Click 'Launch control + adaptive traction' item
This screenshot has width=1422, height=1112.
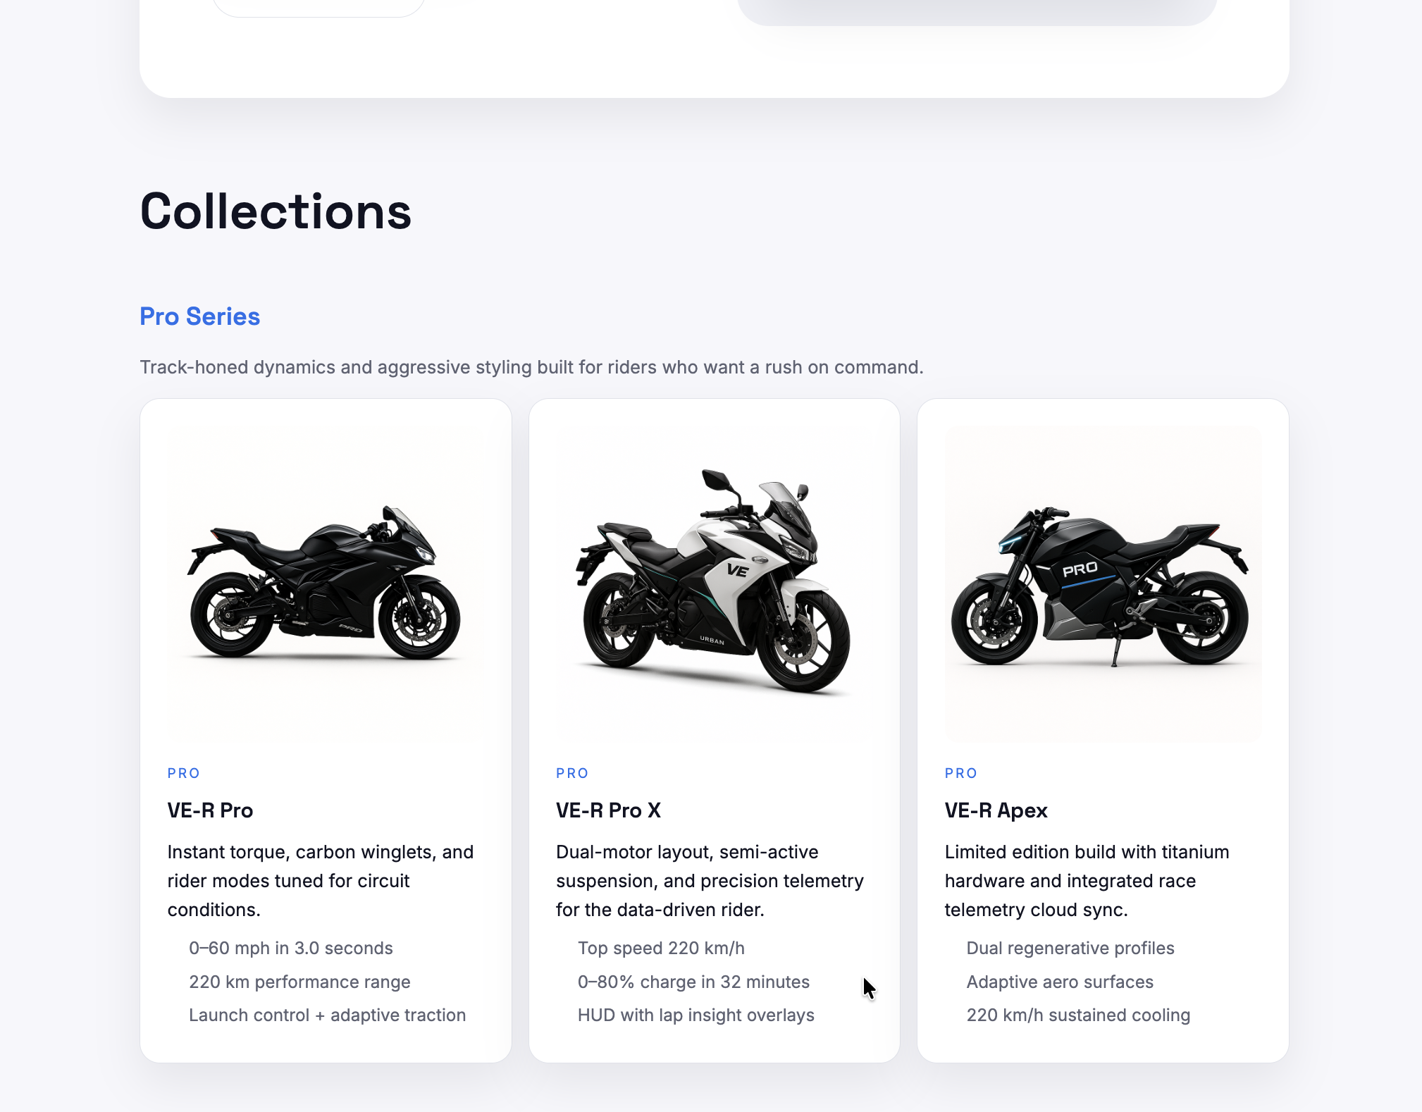point(327,1015)
